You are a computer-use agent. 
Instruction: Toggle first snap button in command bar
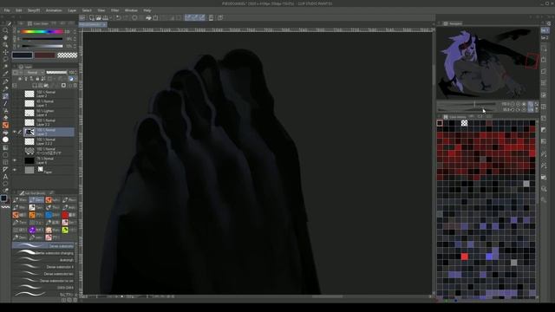pos(187,17)
